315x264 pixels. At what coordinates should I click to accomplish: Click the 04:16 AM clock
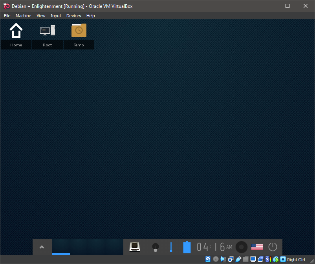[x=214, y=247]
